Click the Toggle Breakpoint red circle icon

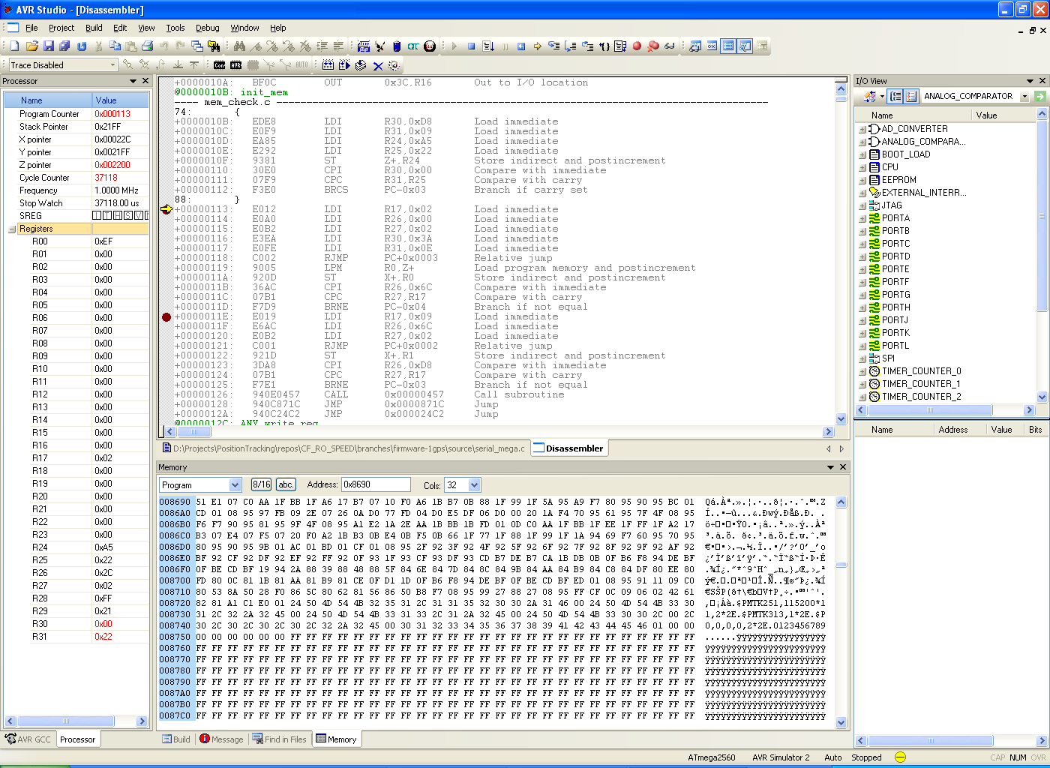click(x=637, y=46)
